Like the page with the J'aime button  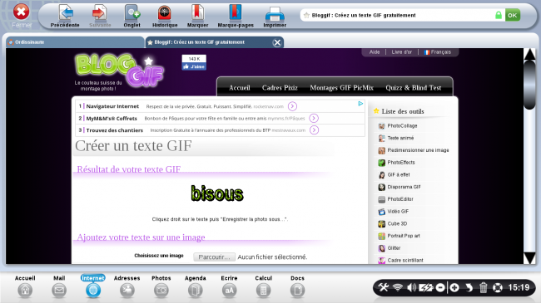[194, 66]
